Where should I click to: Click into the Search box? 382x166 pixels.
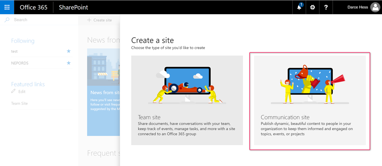point(39,20)
